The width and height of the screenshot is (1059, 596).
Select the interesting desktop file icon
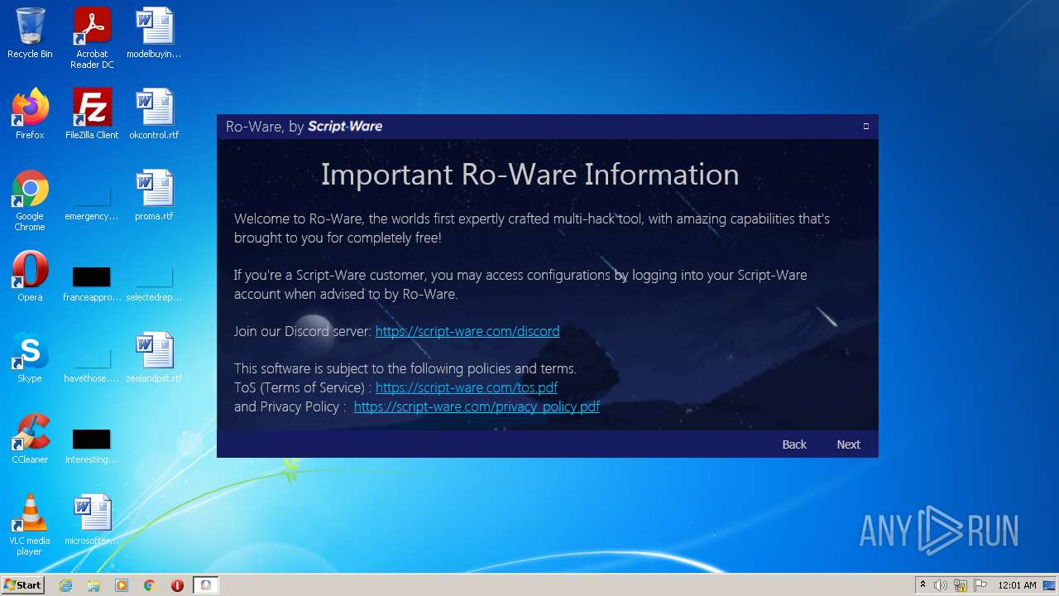(92, 447)
